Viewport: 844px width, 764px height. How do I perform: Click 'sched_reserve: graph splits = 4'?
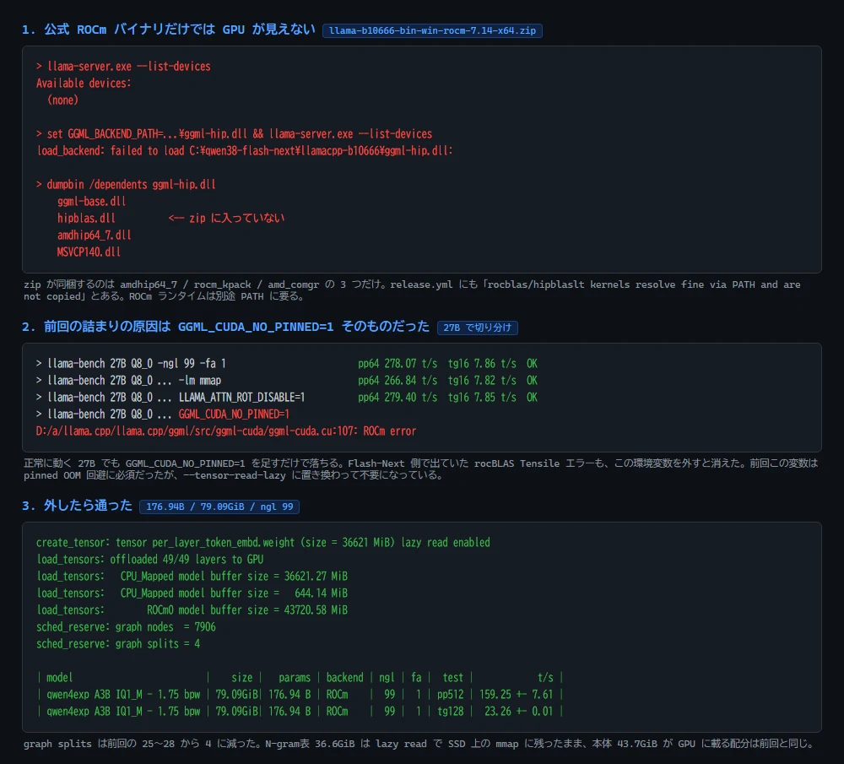click(118, 644)
